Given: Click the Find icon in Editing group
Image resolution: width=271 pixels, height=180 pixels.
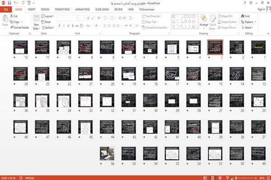Looking at the screenshot, I should [245, 16].
